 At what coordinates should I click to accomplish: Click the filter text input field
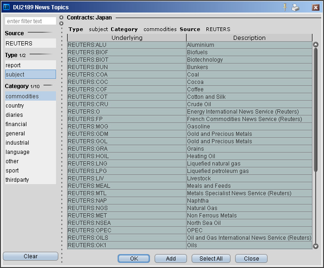tap(31, 21)
